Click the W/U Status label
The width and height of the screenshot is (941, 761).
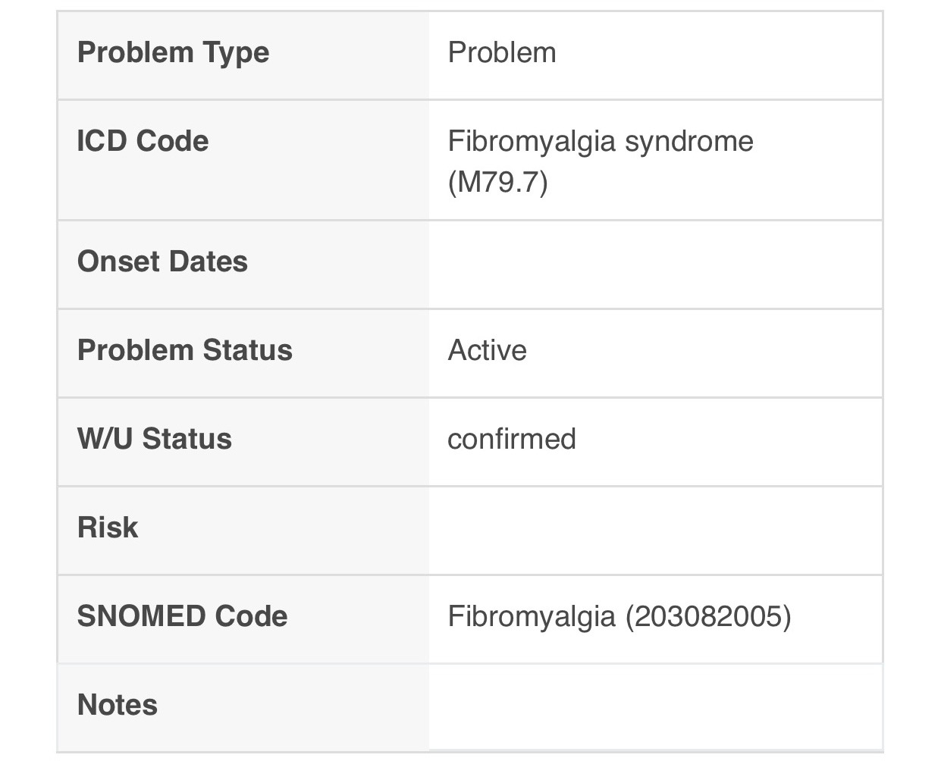coord(155,439)
